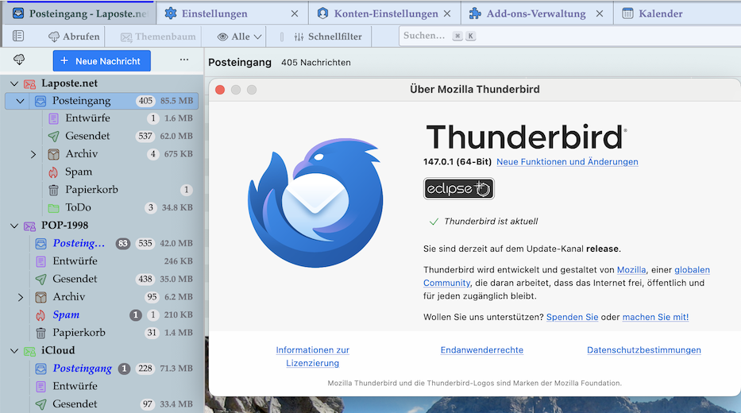Click the POP-1998 Papierkorb trash icon
The width and height of the screenshot is (741, 413).
click(41, 333)
